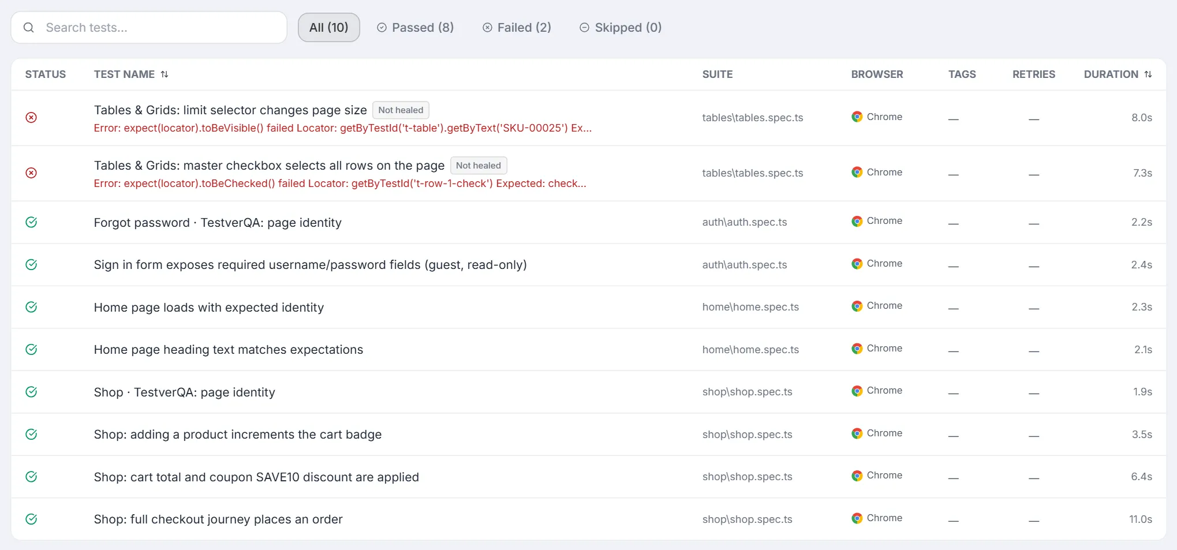Screen dimensions: 1177x550
Task: Click 8.0s duration value
Action: [x=1142, y=118]
